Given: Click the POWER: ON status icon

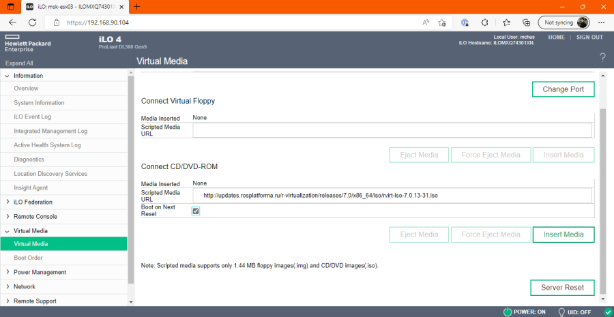Looking at the screenshot, I should click(x=507, y=312).
